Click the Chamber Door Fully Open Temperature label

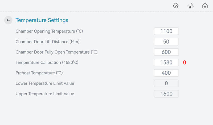[x=56, y=52]
